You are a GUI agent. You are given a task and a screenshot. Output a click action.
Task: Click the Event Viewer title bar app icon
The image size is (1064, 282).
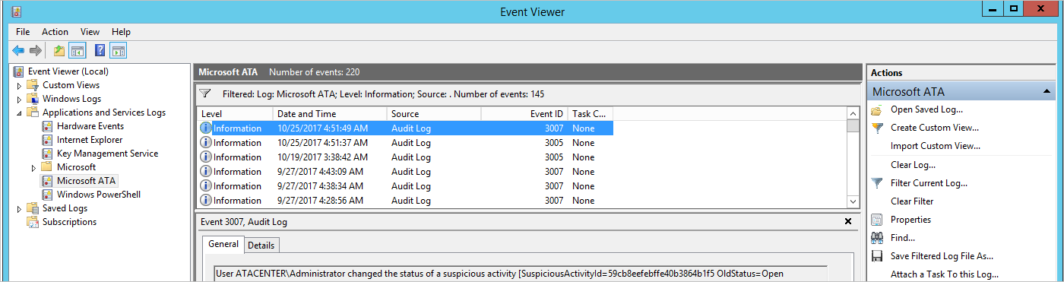point(16,11)
